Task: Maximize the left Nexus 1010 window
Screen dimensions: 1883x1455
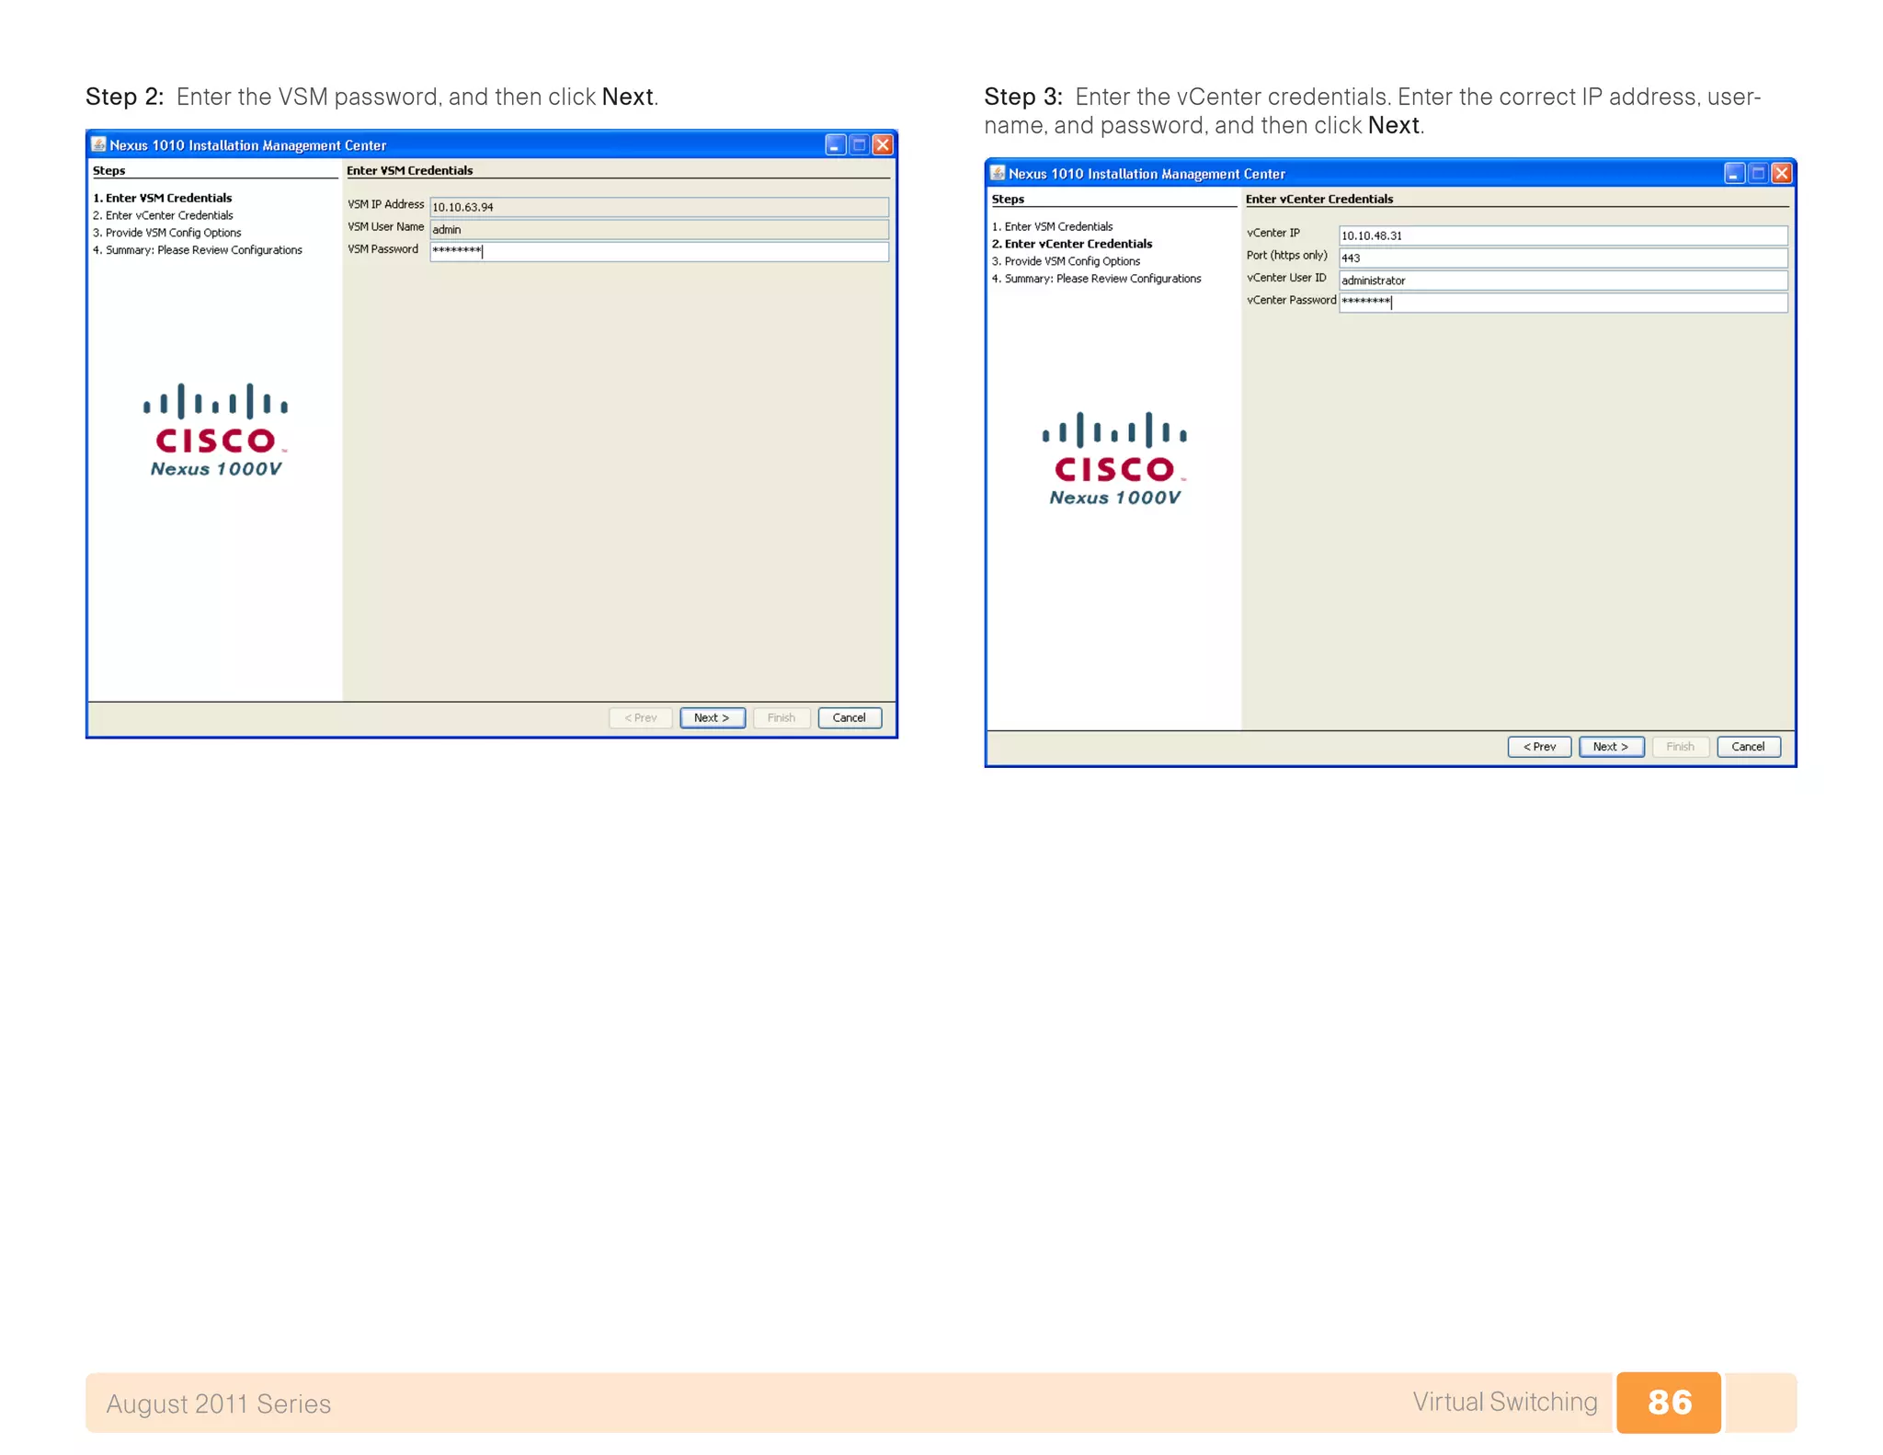Action: click(x=859, y=145)
